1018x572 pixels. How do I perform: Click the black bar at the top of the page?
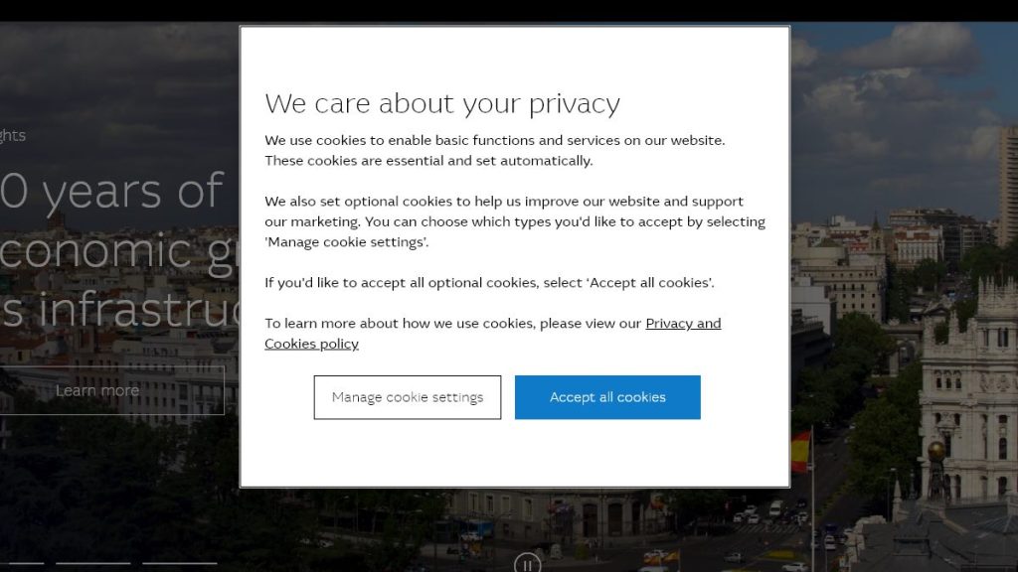(x=509, y=10)
